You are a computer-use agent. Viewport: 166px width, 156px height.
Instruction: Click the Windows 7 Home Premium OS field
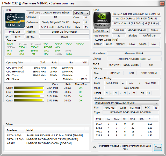point(125,147)
